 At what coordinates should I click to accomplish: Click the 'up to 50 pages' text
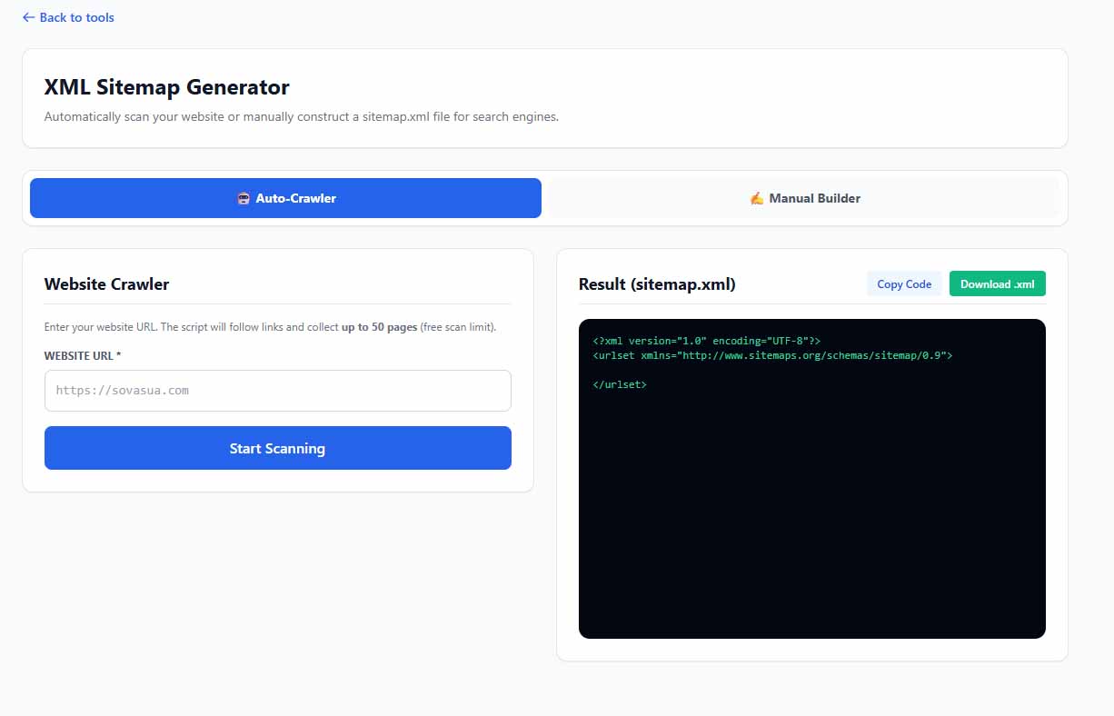pyautogui.click(x=379, y=327)
